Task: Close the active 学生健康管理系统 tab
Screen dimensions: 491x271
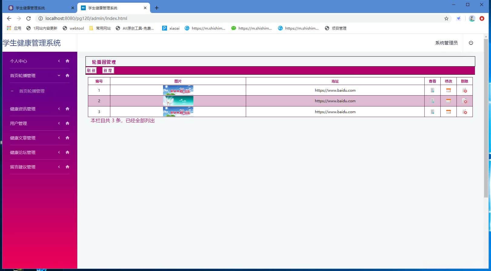Action: tap(145, 8)
